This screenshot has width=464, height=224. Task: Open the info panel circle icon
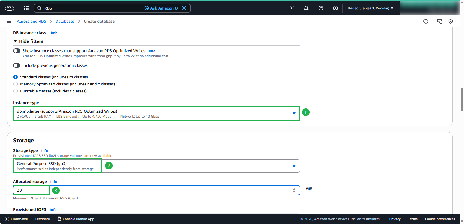(x=426, y=21)
